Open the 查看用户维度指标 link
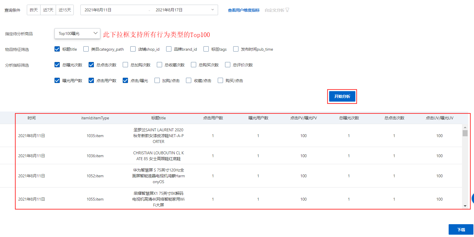 (x=244, y=10)
